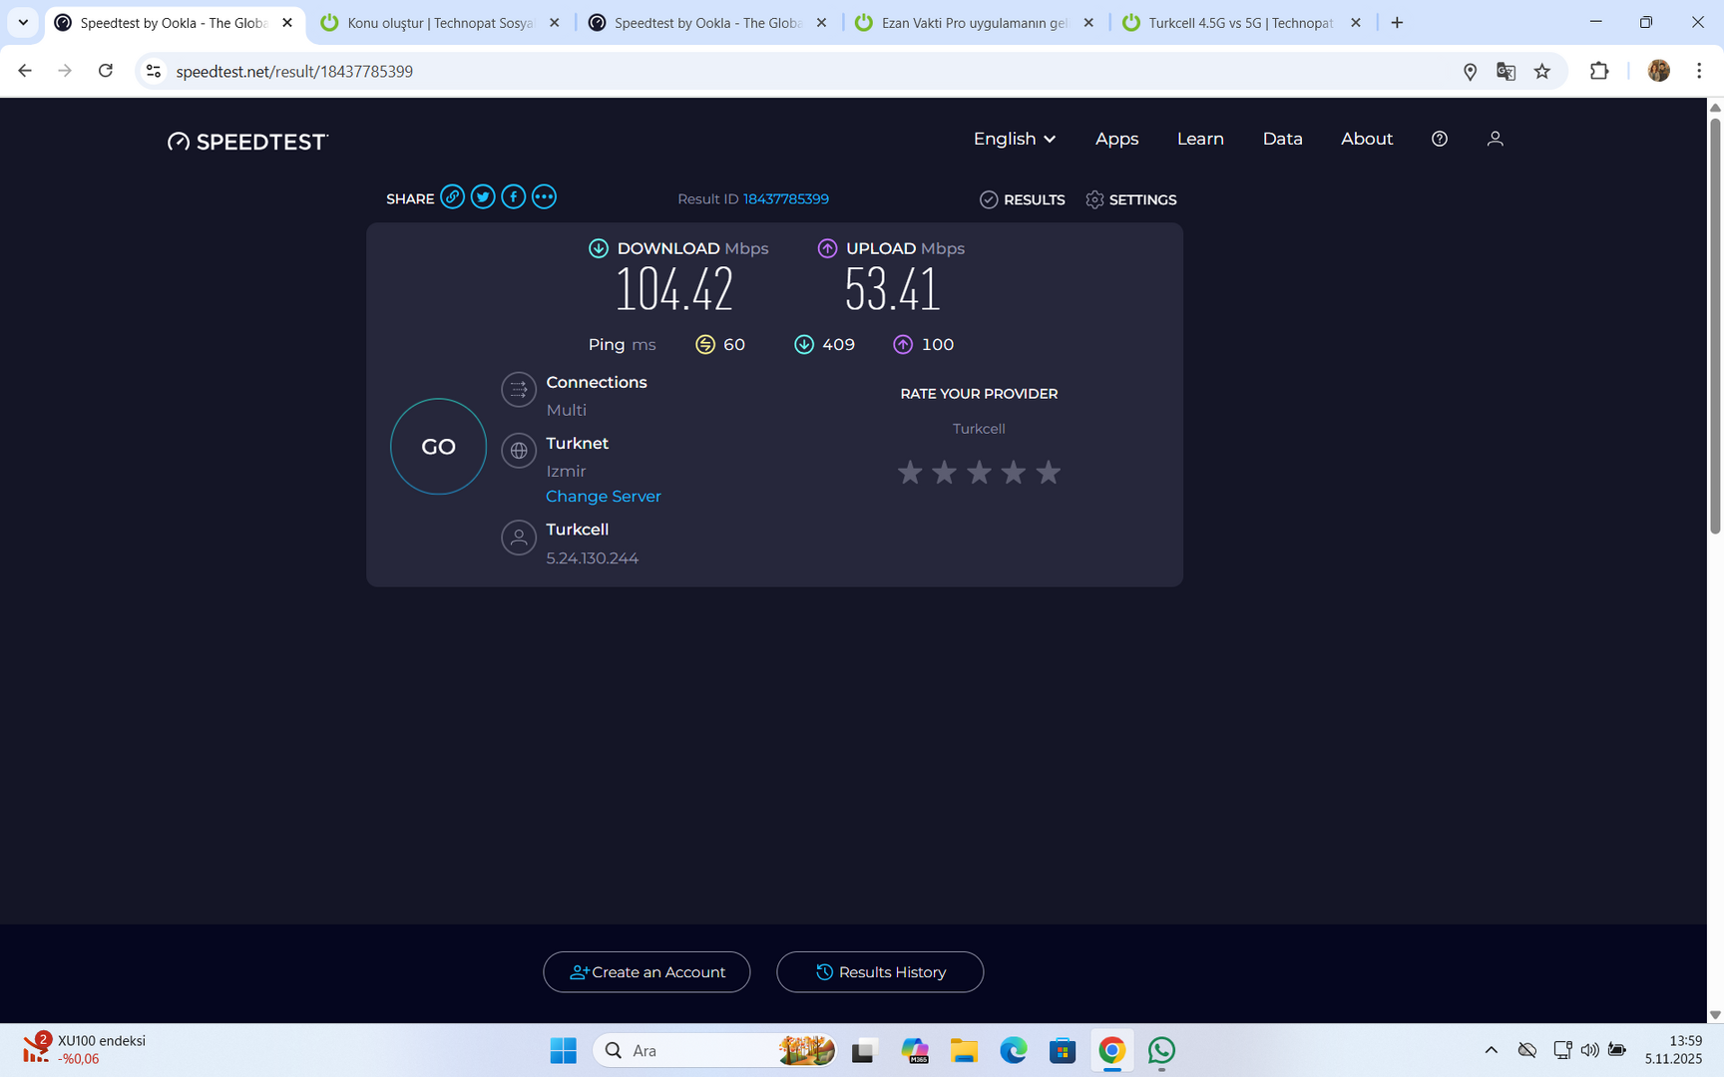This screenshot has width=1724, height=1077.
Task: Click the Change Server link
Action: (604, 497)
